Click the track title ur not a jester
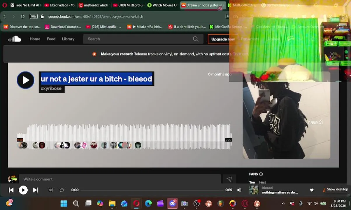 [x=96, y=79]
